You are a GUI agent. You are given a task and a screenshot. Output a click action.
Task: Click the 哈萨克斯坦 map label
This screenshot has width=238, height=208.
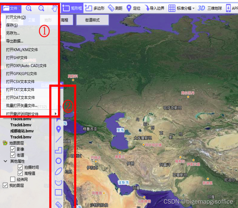[172, 108]
